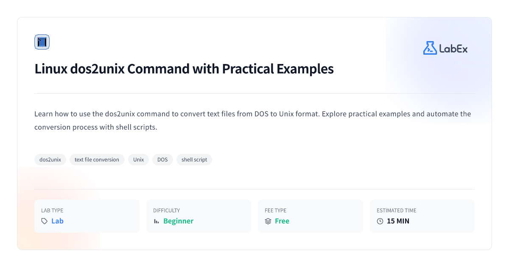
Task: Click the lab description paragraph
Action: click(253, 120)
